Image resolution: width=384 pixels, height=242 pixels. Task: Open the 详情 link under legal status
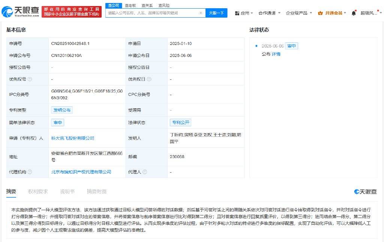tap(276, 54)
